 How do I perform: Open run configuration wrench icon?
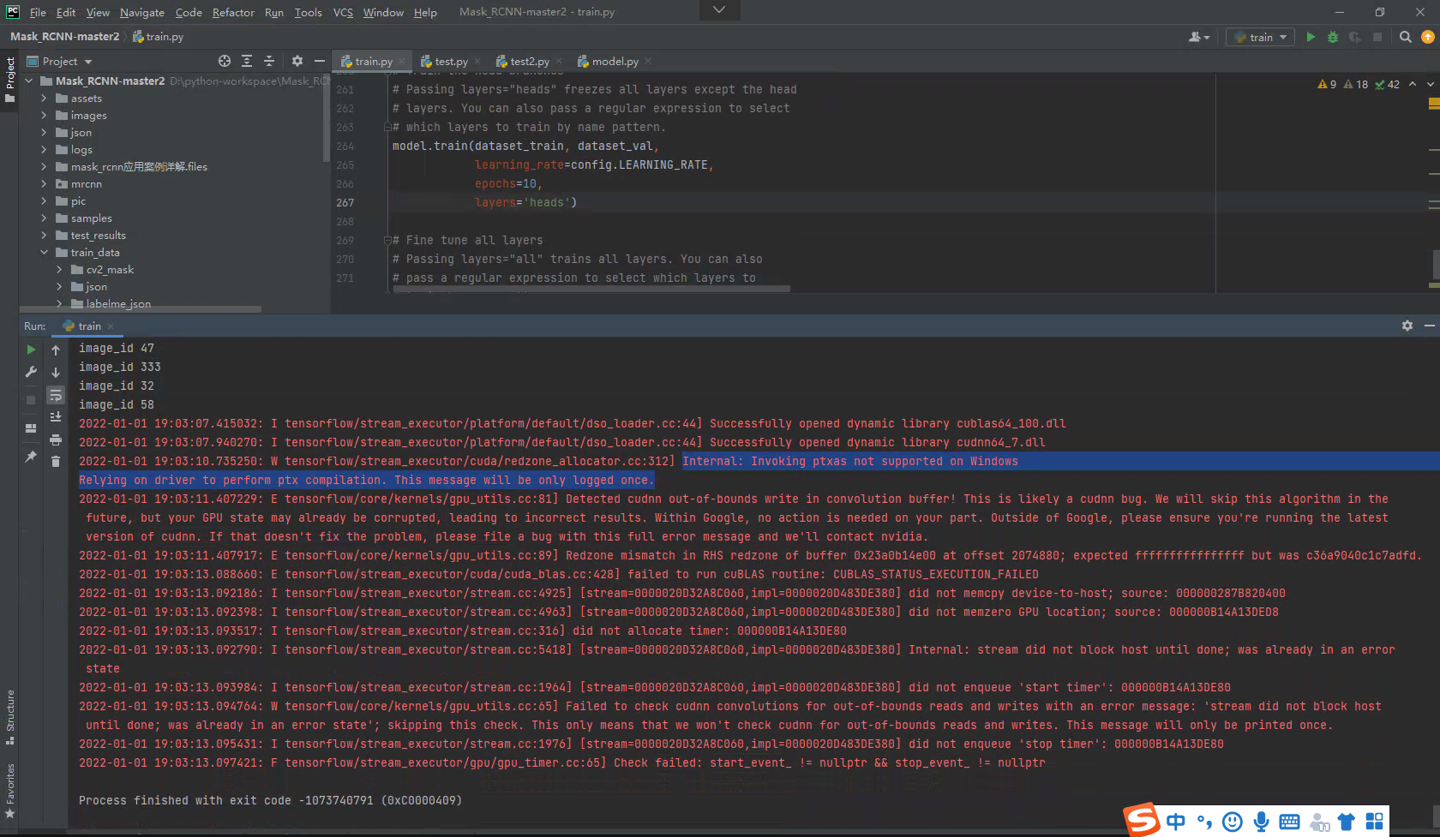(x=31, y=372)
